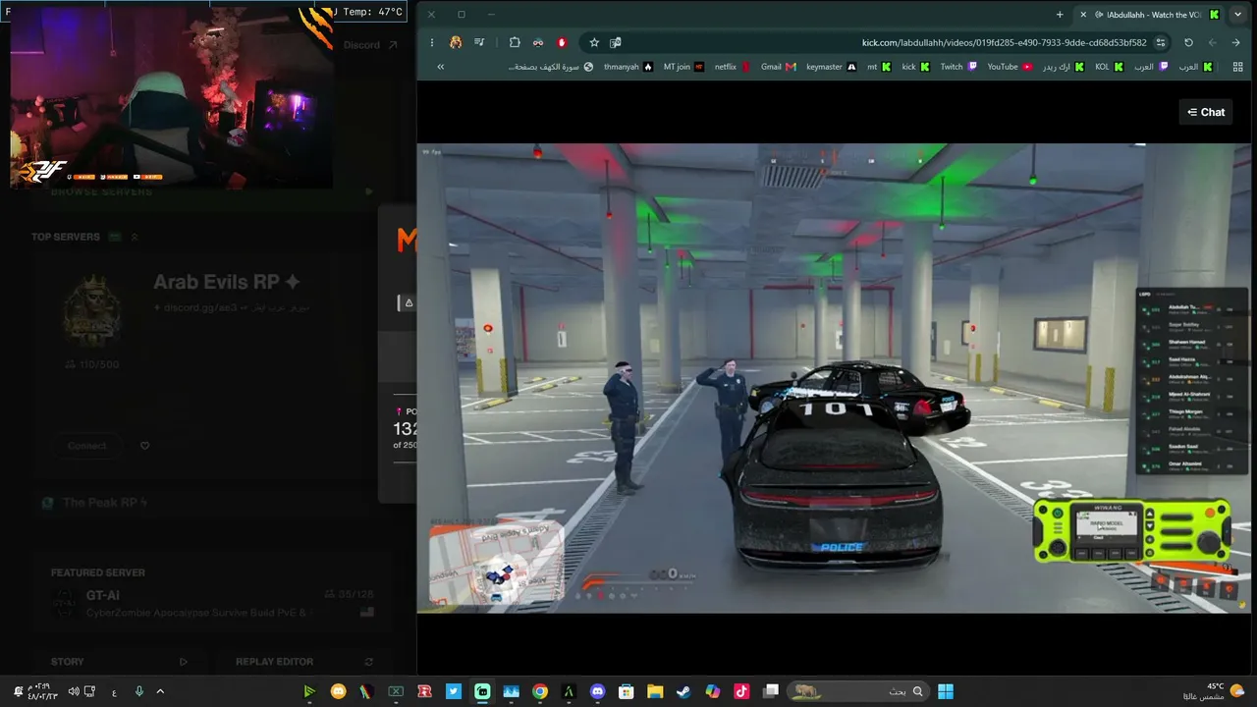Click the Discord link in the FiveM window
The height and width of the screenshot is (707, 1257).
pyautogui.click(x=370, y=45)
